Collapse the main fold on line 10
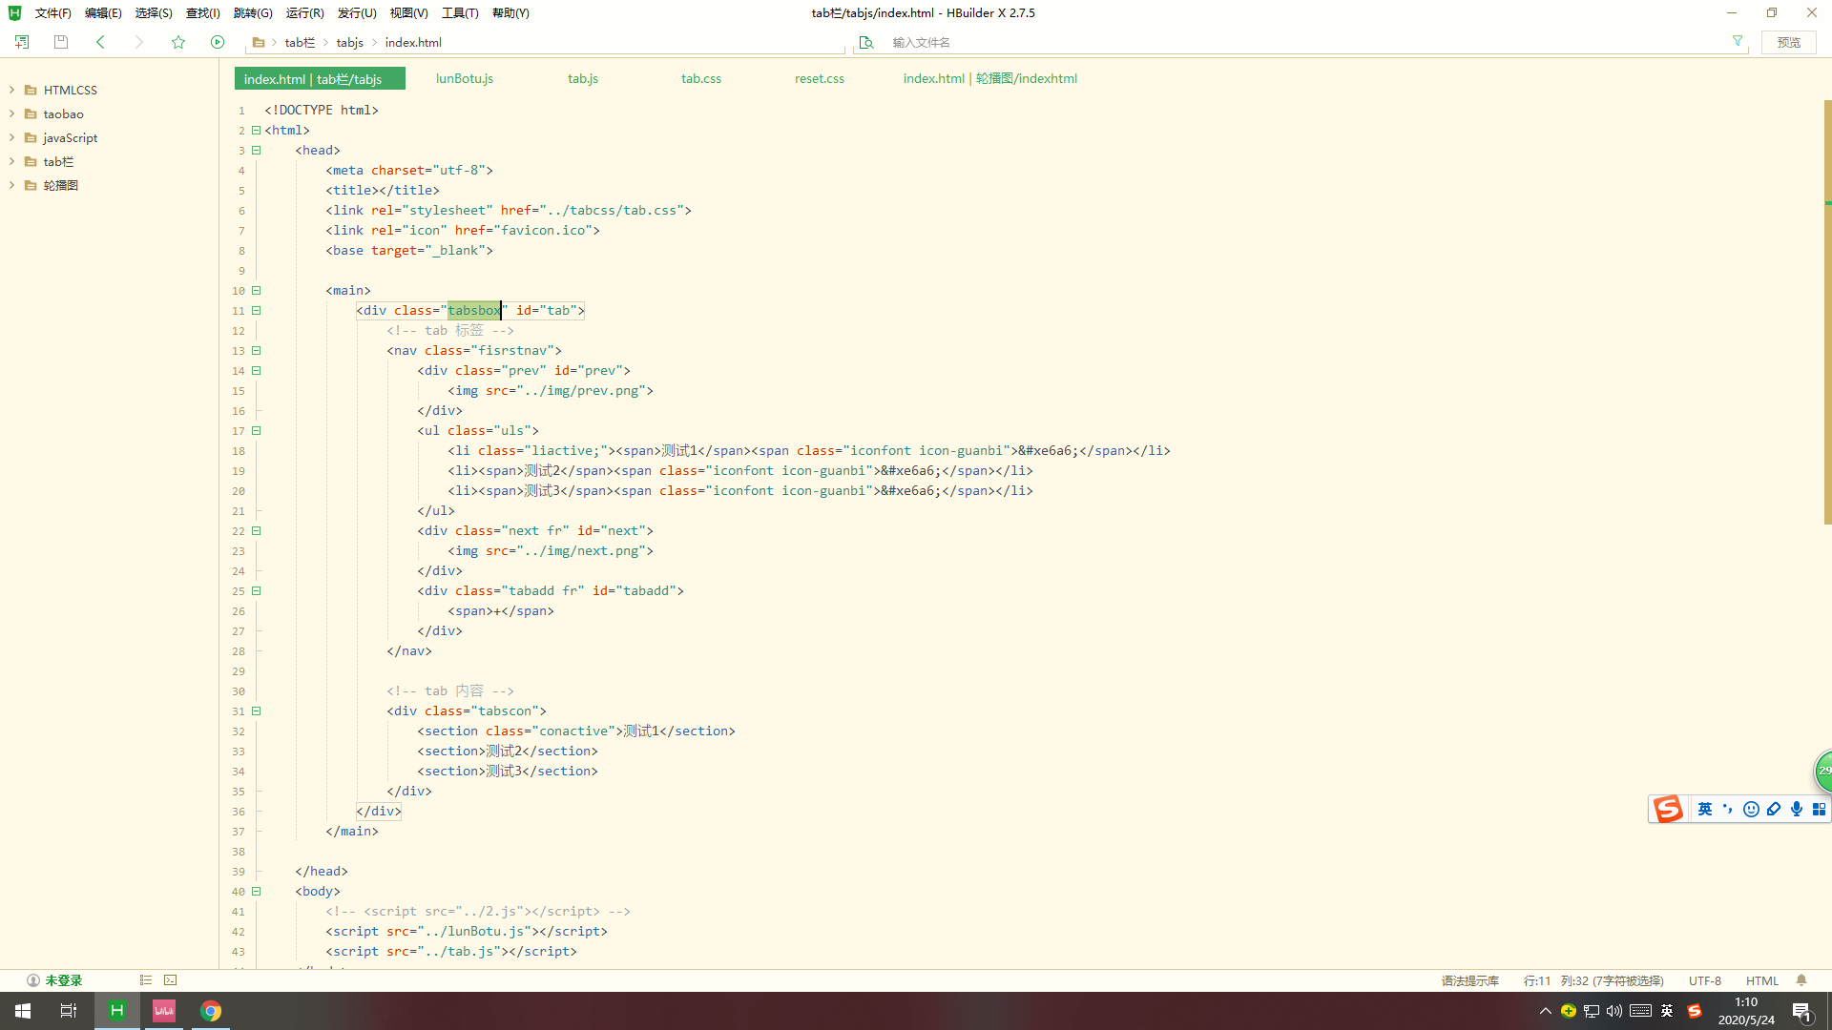This screenshot has height=1030, width=1832. tap(256, 290)
